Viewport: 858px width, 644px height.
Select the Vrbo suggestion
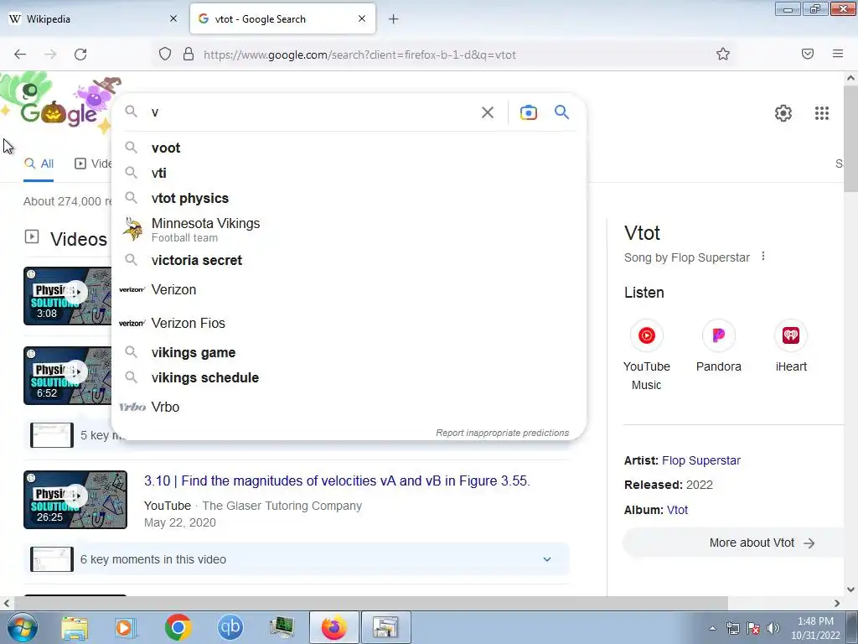tap(349, 407)
